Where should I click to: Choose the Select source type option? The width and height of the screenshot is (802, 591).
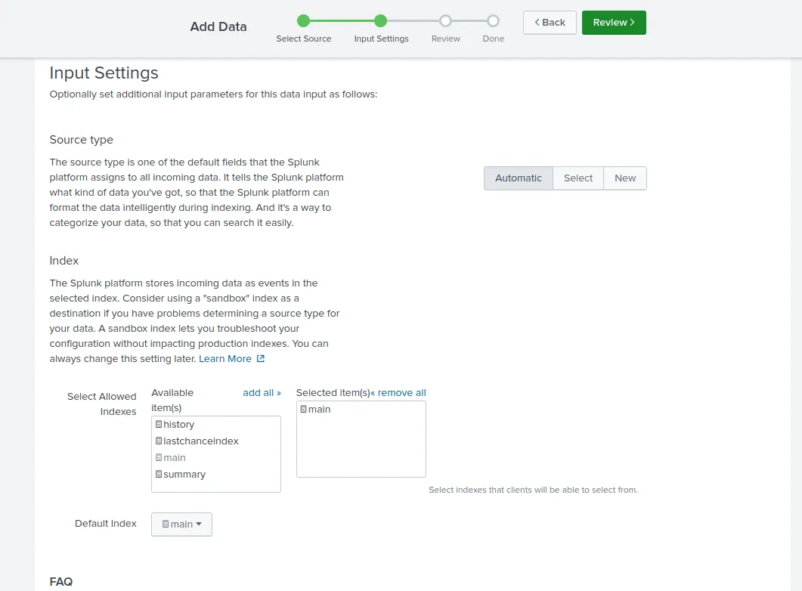tap(578, 178)
